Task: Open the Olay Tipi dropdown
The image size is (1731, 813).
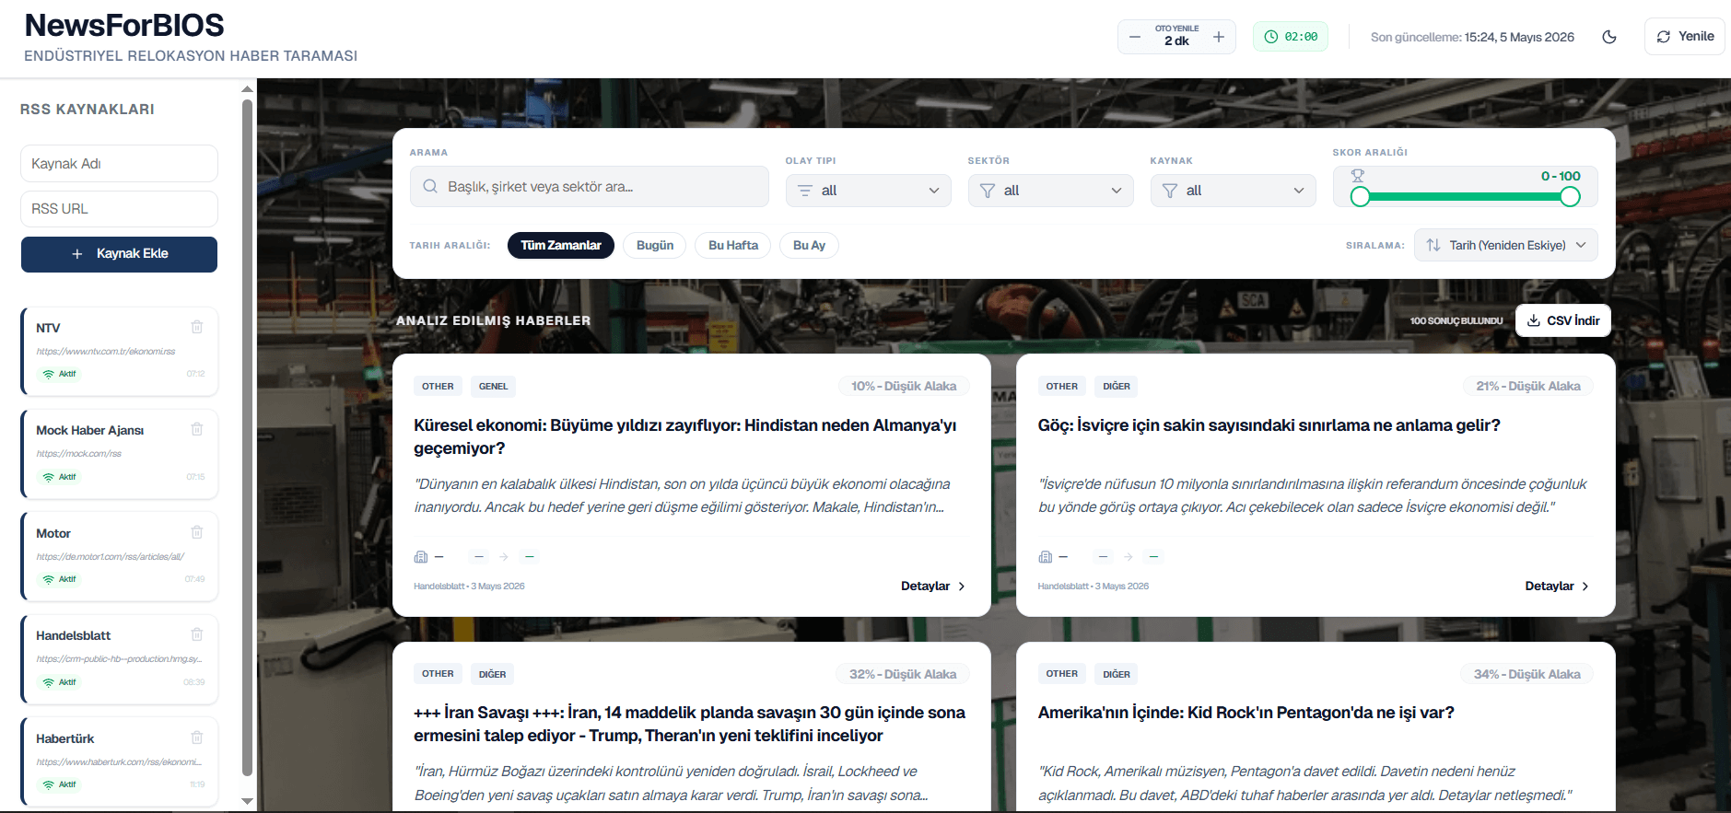Action: click(868, 191)
